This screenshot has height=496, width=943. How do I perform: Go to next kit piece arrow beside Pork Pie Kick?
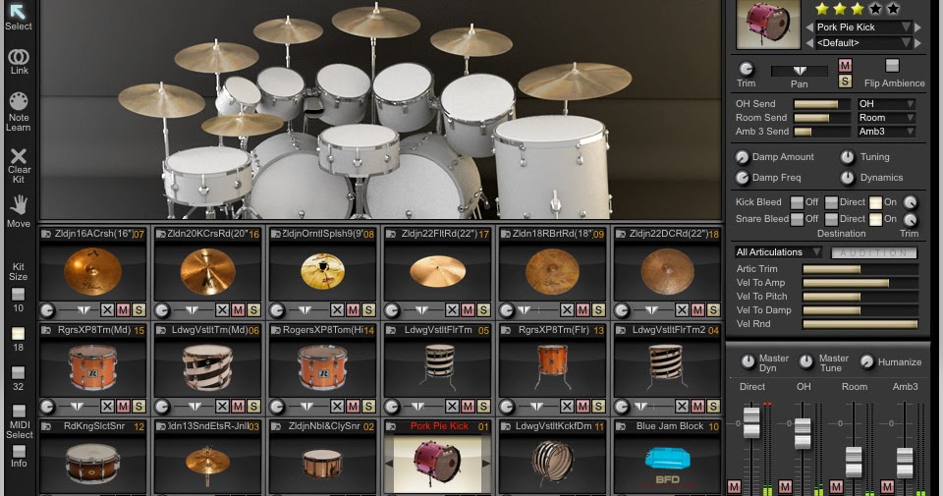[x=918, y=28]
